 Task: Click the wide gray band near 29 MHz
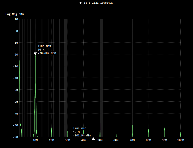pos(66,78)
